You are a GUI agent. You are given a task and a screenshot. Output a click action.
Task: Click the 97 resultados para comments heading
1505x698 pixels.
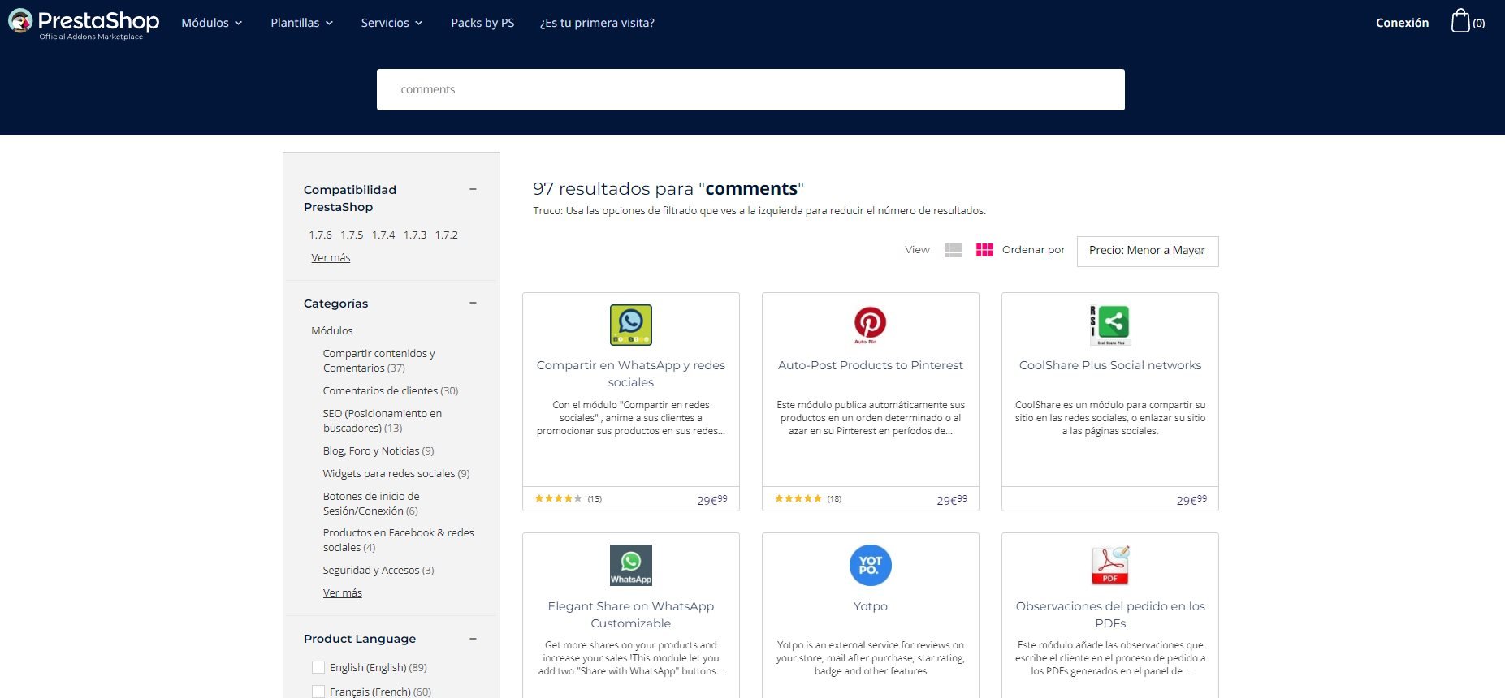coord(668,189)
